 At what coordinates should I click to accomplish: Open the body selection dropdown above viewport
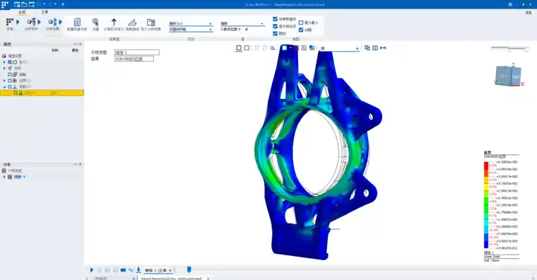(x=339, y=48)
